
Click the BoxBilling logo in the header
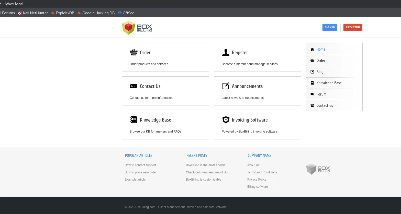tap(137, 28)
